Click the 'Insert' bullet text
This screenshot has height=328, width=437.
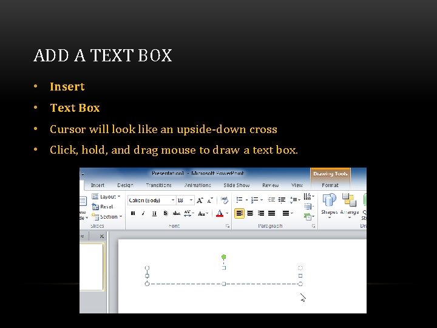tap(67, 86)
